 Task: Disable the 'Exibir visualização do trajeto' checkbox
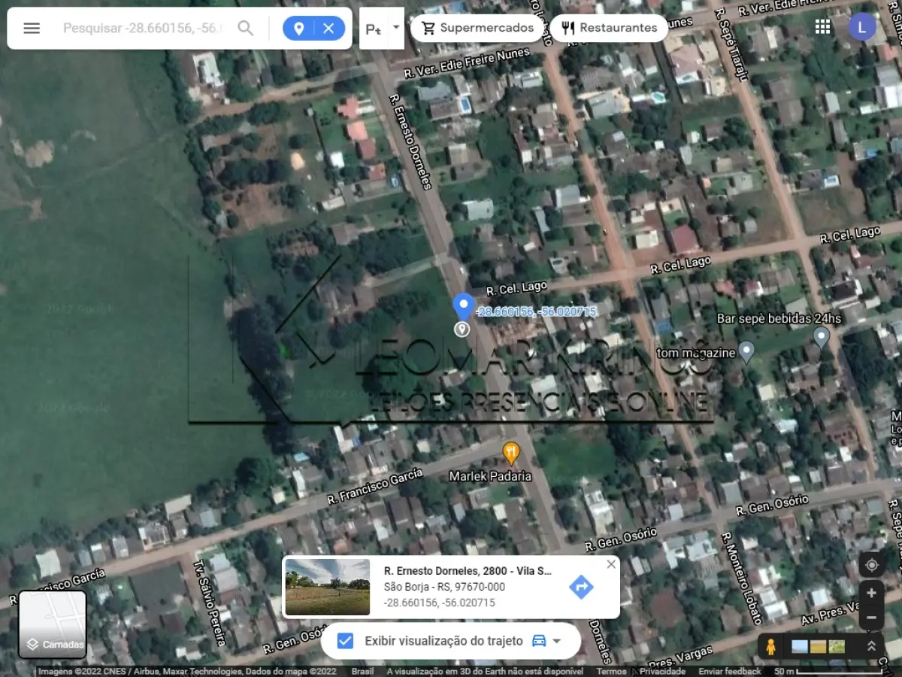(x=344, y=641)
